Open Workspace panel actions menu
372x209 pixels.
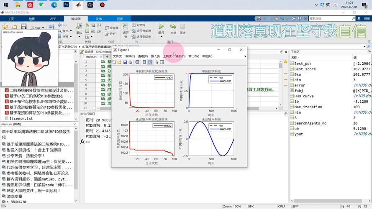click(x=369, y=52)
